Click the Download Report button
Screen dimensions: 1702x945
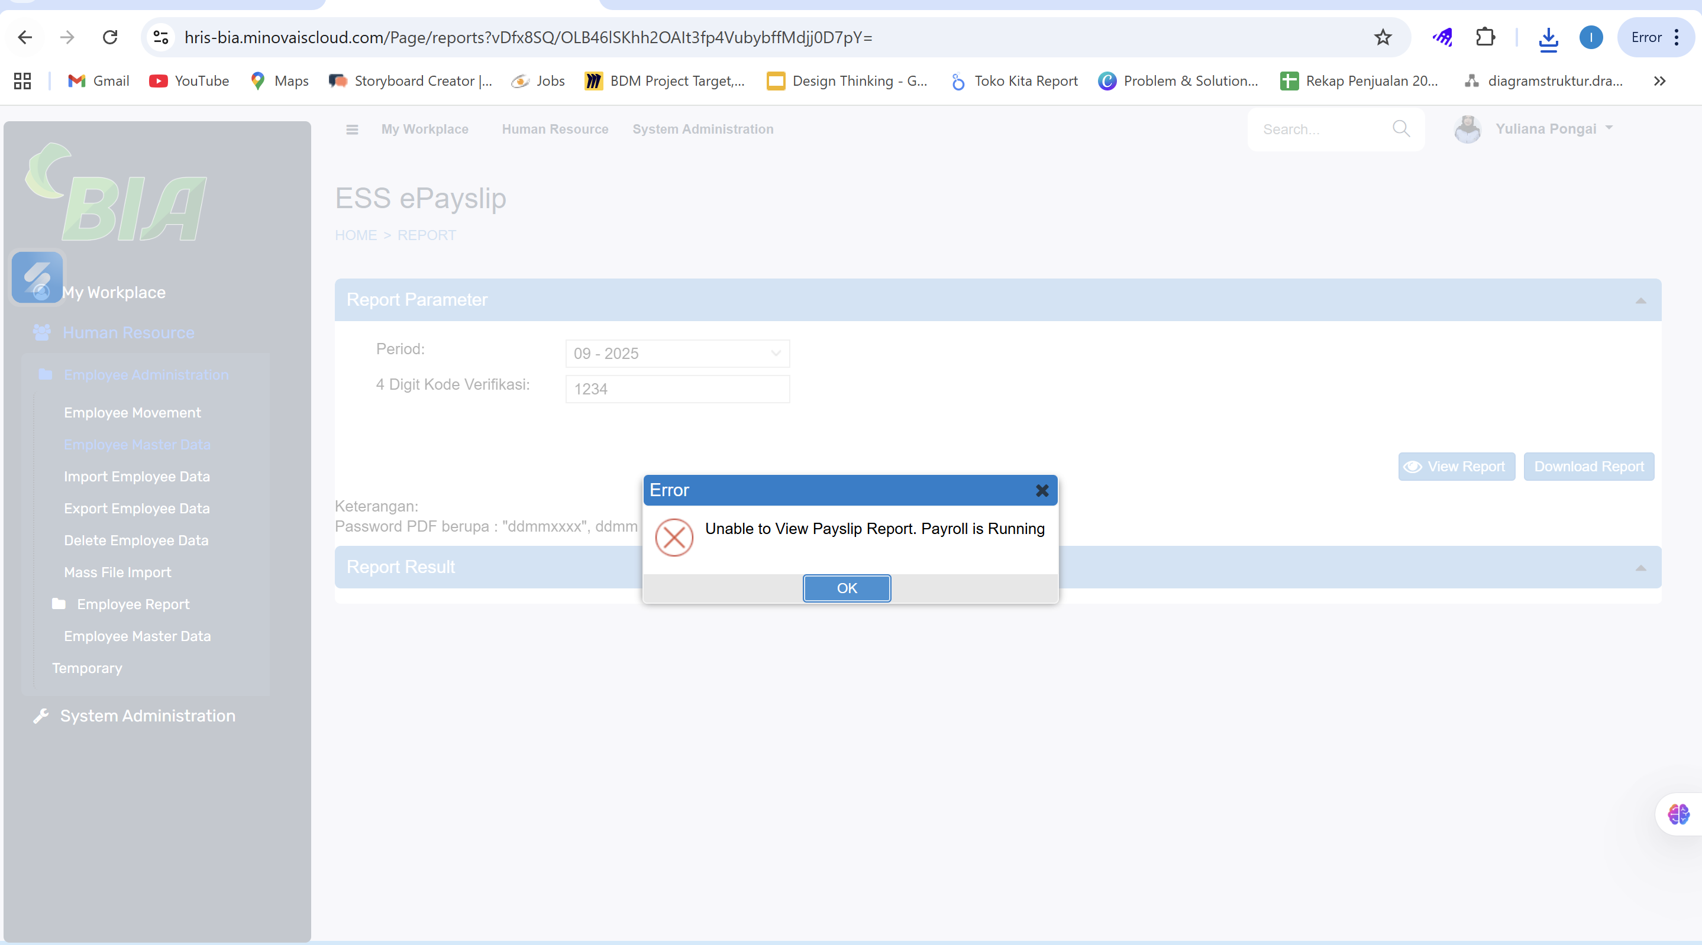tap(1588, 467)
